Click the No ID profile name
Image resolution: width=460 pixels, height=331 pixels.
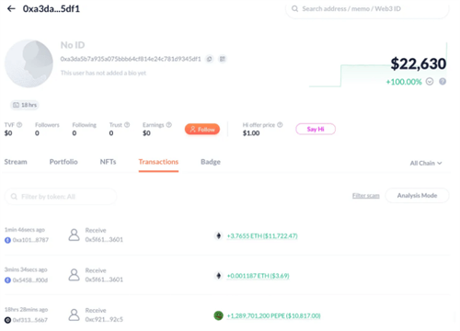point(73,45)
